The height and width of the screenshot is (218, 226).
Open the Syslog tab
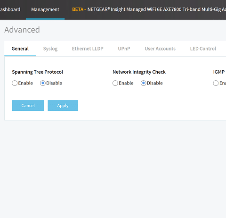click(x=50, y=49)
